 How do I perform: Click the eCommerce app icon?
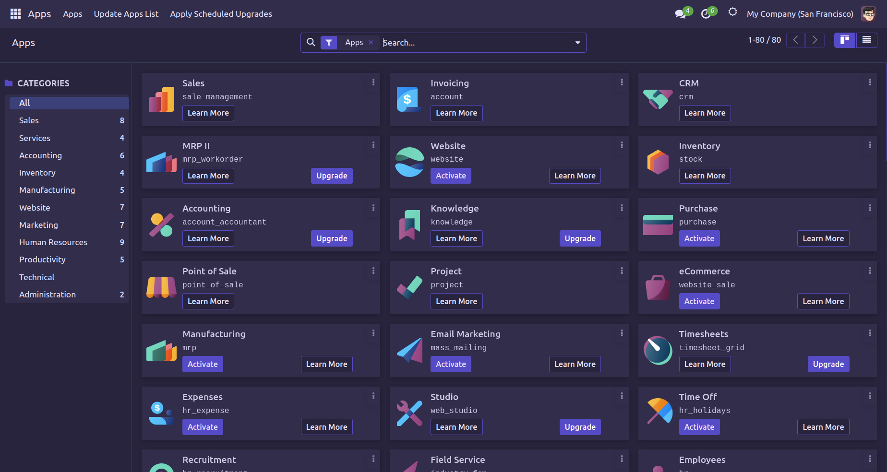(x=658, y=288)
